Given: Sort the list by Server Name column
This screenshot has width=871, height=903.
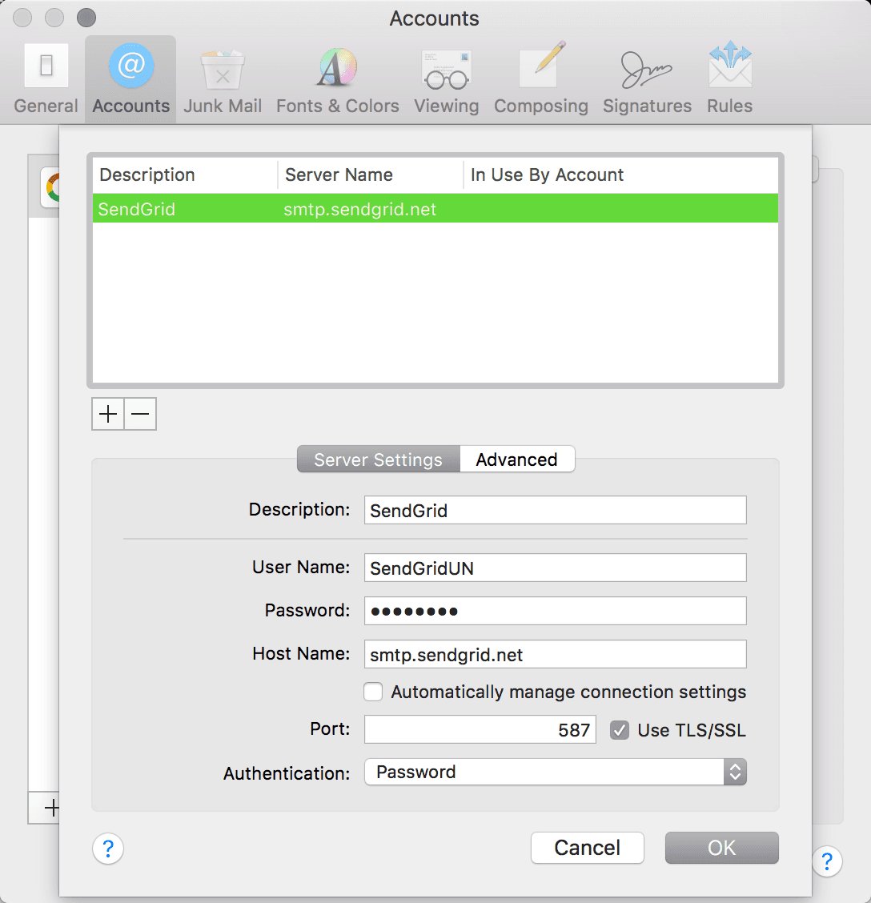Looking at the screenshot, I should tap(337, 175).
